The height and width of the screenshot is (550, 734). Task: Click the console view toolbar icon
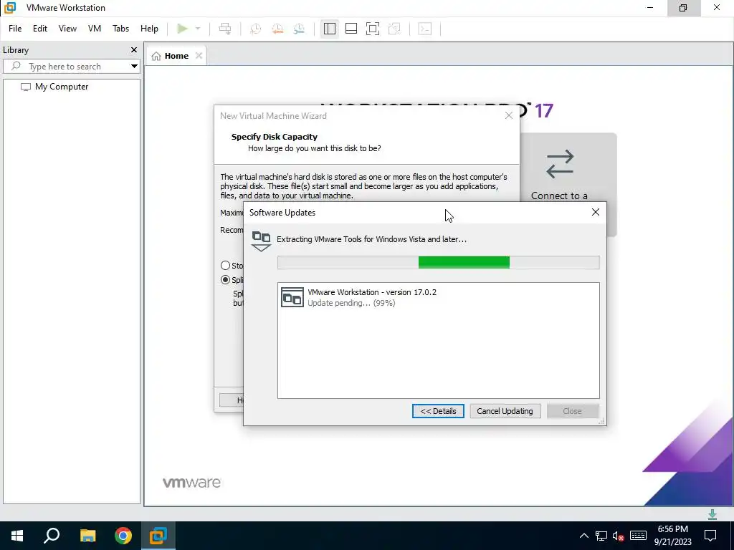coord(425,29)
